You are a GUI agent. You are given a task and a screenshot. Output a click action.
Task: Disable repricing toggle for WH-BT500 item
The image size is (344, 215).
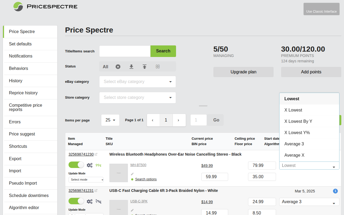(76, 165)
